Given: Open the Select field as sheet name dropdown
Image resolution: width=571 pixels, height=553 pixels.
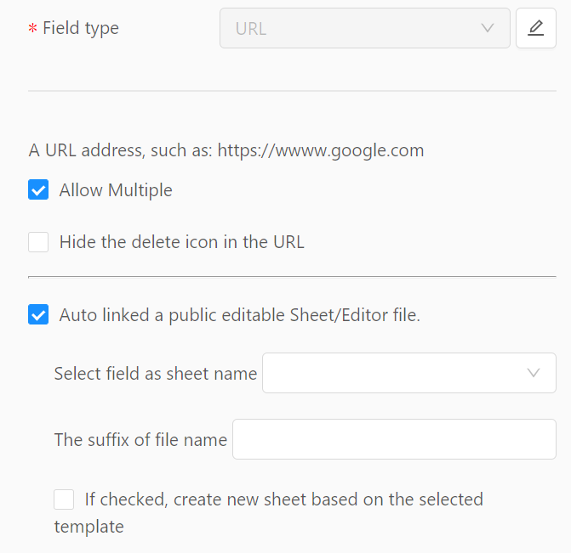Looking at the screenshot, I should pyautogui.click(x=409, y=373).
